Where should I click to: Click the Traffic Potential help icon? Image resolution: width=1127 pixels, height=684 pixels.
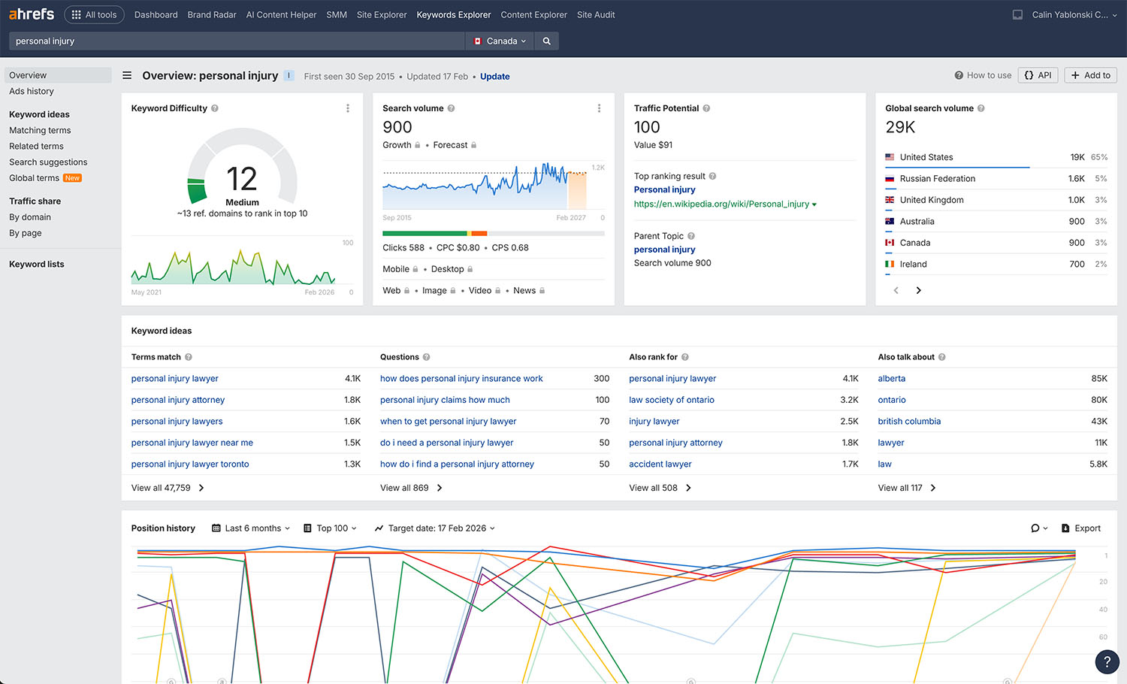706,108
